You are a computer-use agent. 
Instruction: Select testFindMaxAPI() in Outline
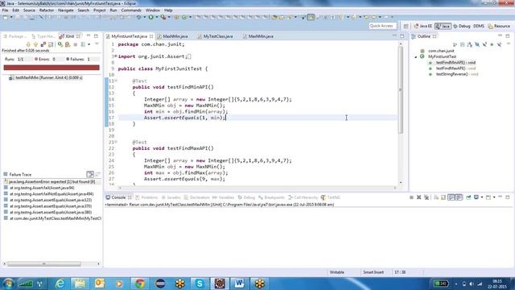452,68
